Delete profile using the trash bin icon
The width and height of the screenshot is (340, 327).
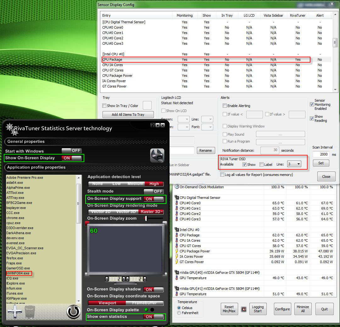click(x=30, y=312)
